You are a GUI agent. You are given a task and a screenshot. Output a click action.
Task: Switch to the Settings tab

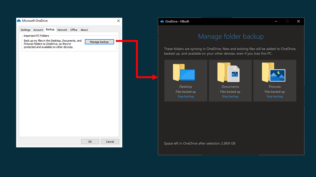point(26,30)
